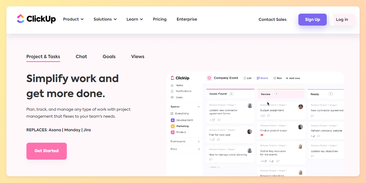Select the Everything grid icon under Spaces
Image resolution: width=366 pixels, height=183 pixels.
pyautogui.click(x=172, y=113)
